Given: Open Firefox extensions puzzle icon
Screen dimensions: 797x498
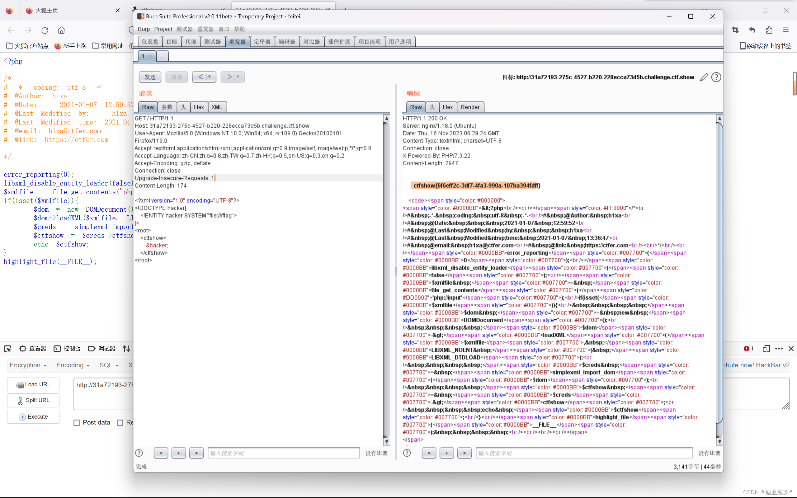Looking at the screenshot, I should [769, 30].
